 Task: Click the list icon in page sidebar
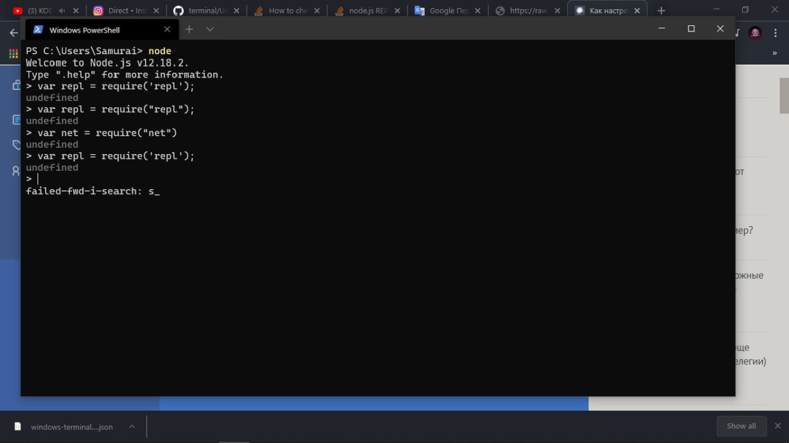pyautogui.click(x=17, y=120)
